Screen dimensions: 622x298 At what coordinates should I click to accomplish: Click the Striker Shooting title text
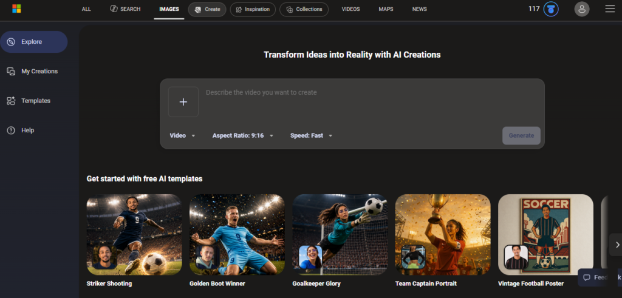[109, 283]
